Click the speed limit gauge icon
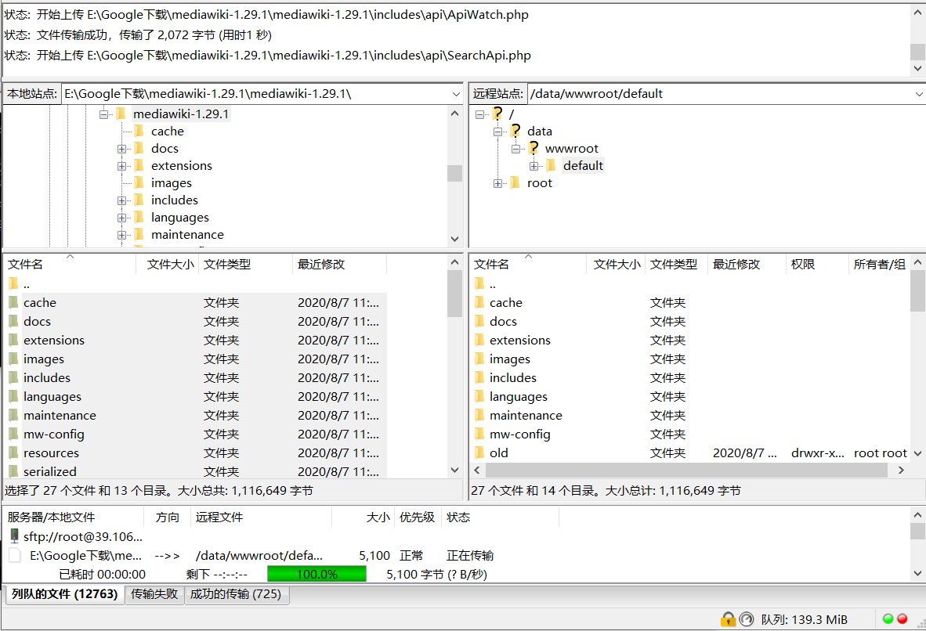 tap(747, 619)
